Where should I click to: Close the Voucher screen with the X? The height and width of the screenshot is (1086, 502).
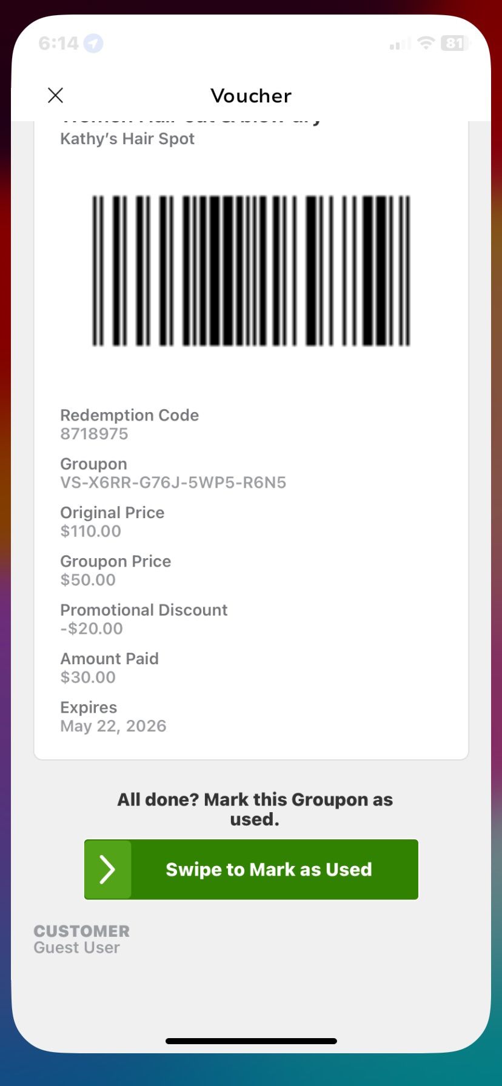pyautogui.click(x=55, y=95)
